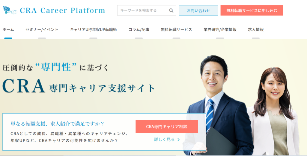Select キャリアUP/年収UP転職術 in navigation
Viewport: 307px width, 156px height.
click(x=94, y=30)
